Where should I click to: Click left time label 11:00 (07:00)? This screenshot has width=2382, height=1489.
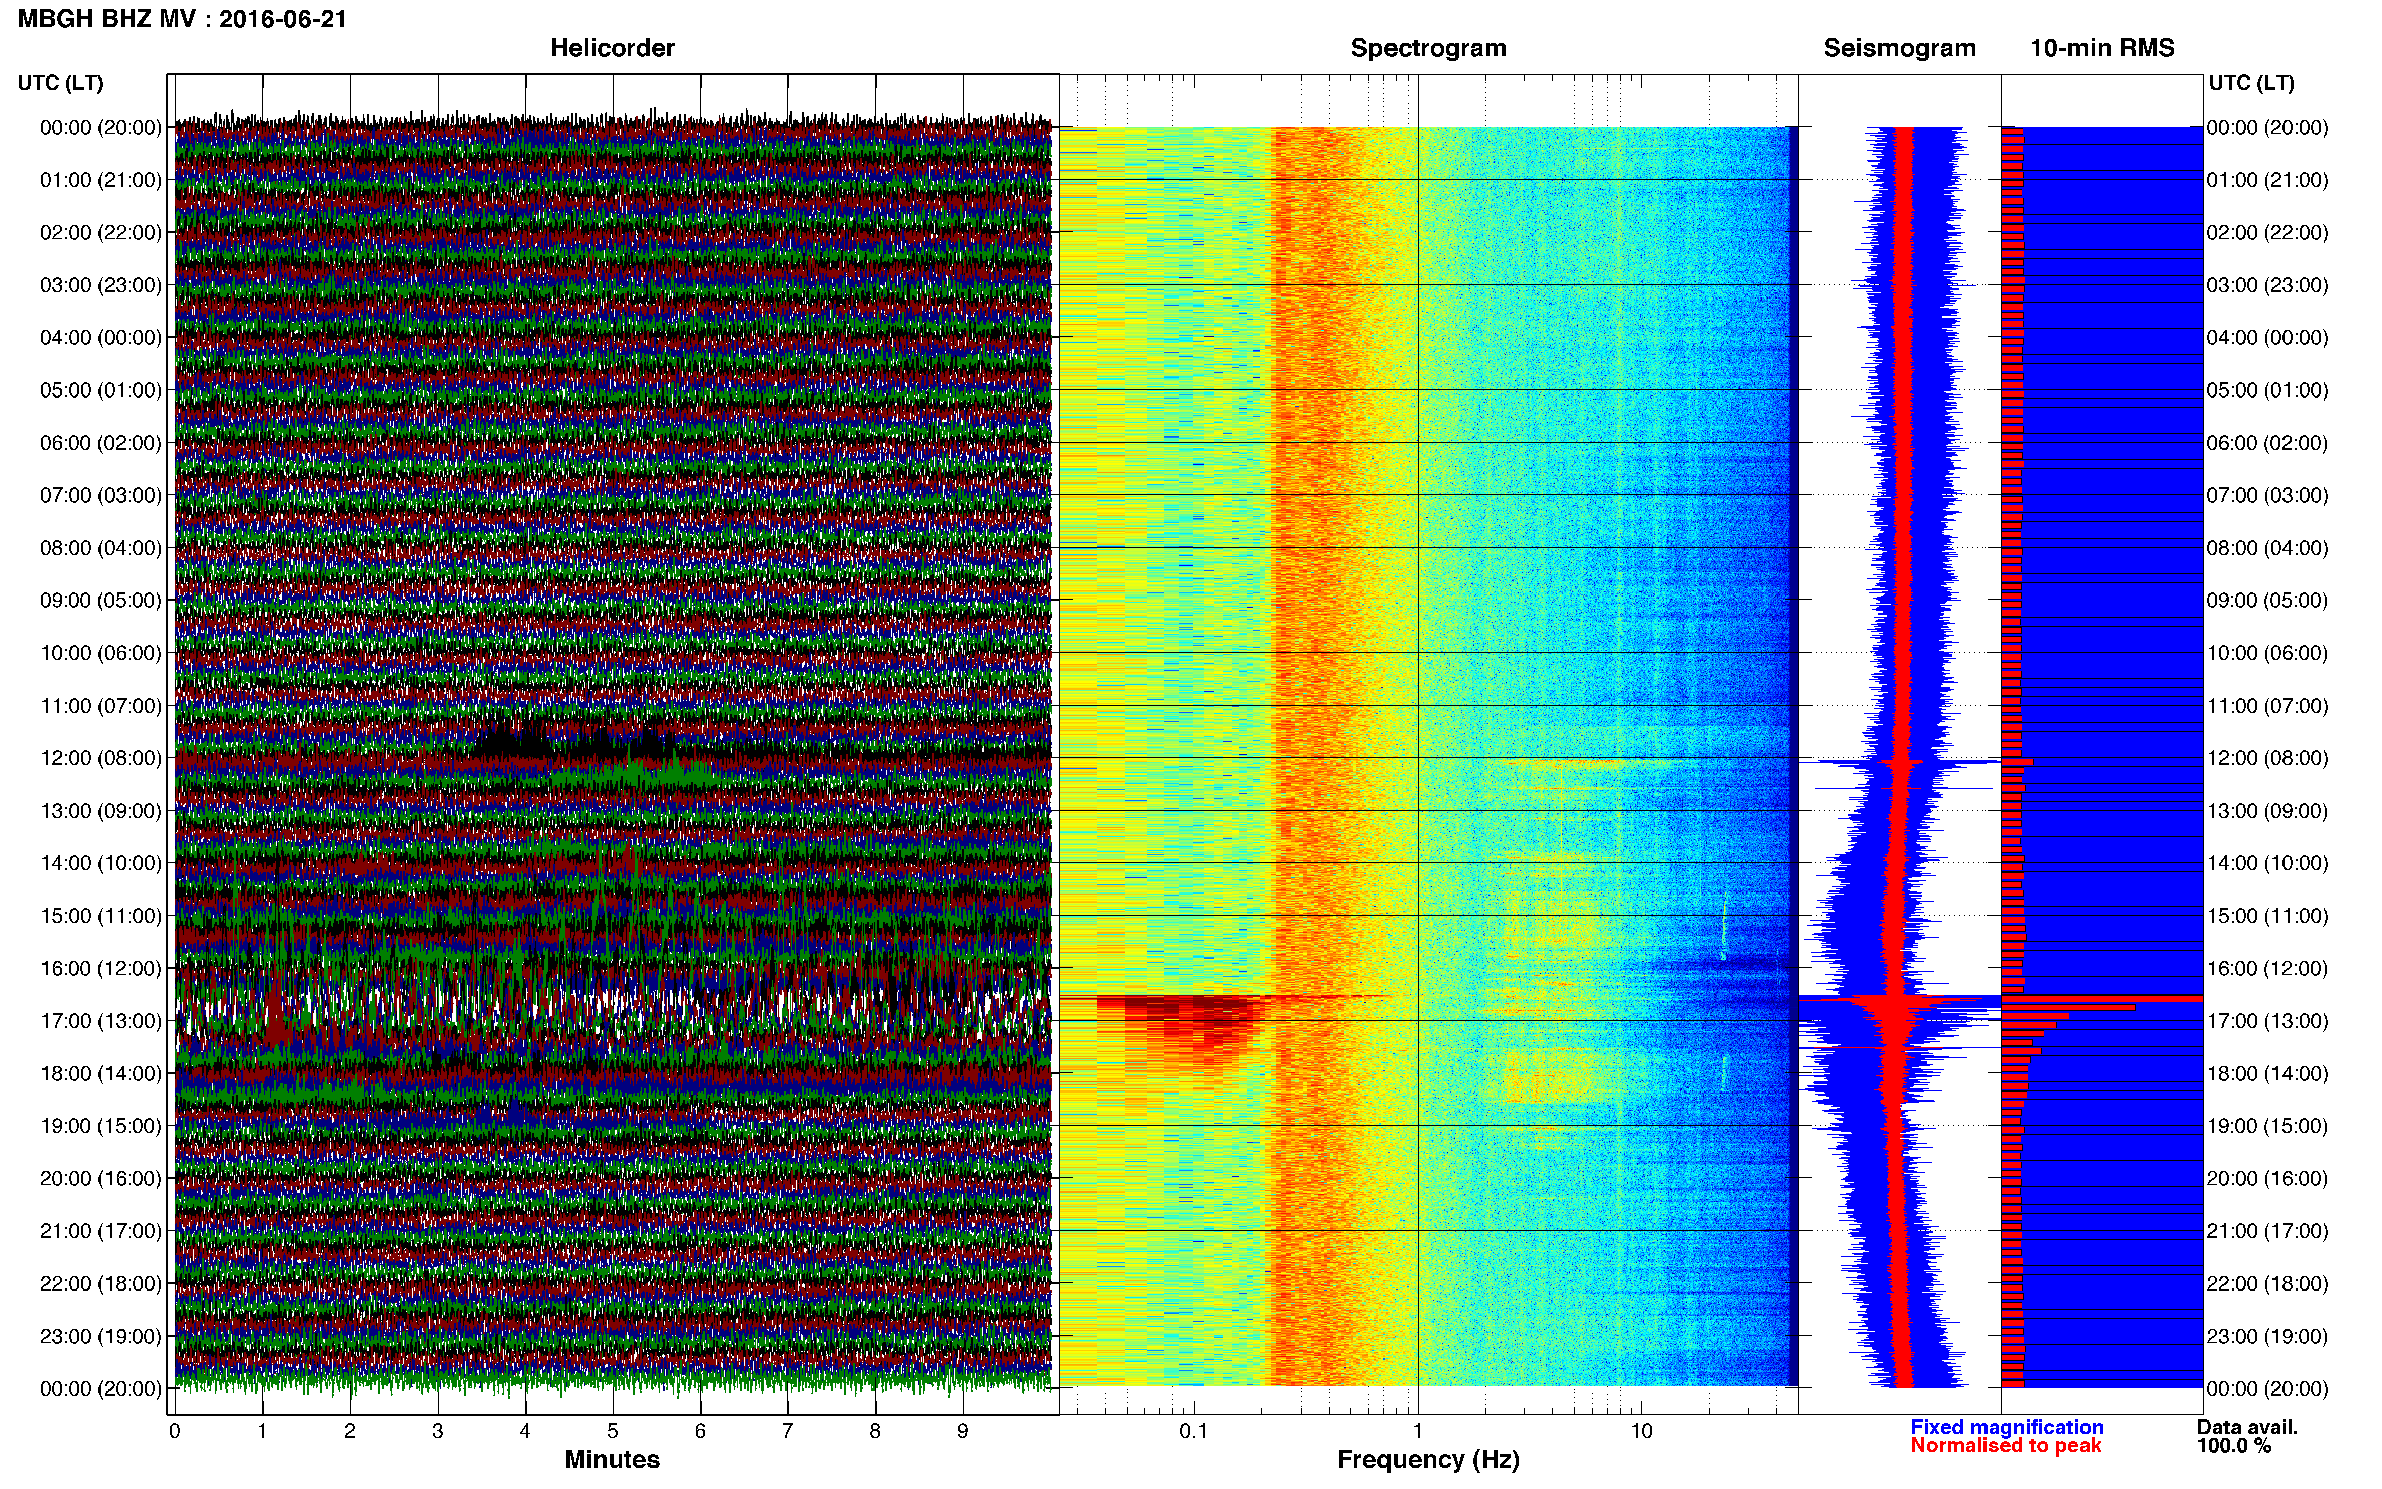[x=101, y=705]
